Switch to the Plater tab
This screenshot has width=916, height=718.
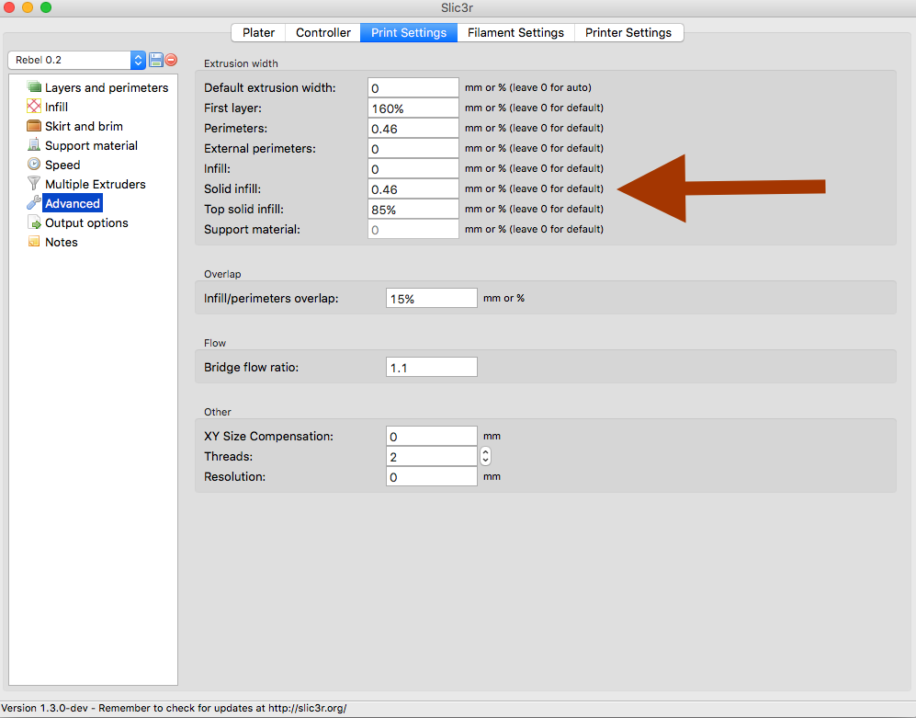258,32
